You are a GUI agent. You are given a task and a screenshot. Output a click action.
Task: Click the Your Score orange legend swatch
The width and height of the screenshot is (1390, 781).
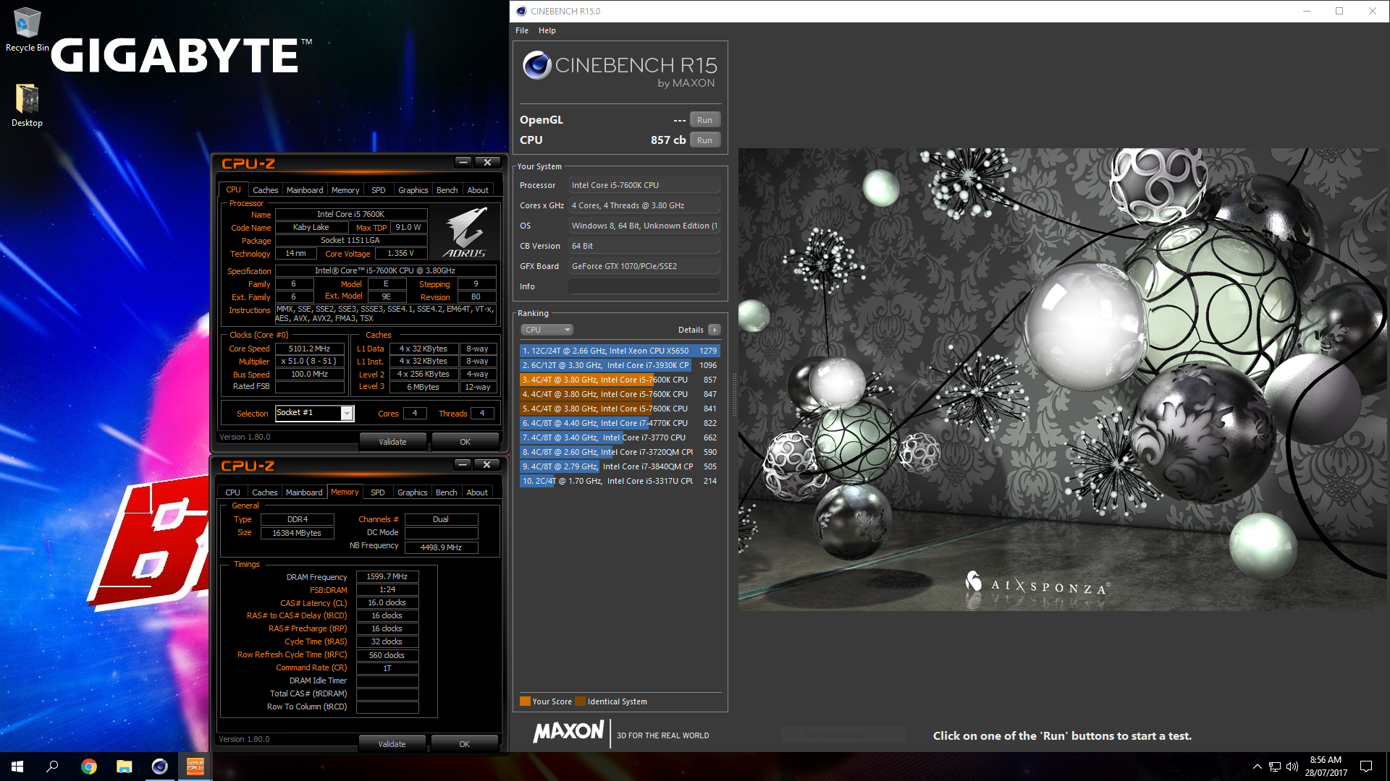click(525, 701)
